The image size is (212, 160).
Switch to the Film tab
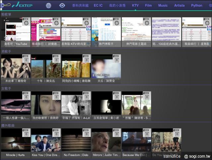(x=148, y=5)
